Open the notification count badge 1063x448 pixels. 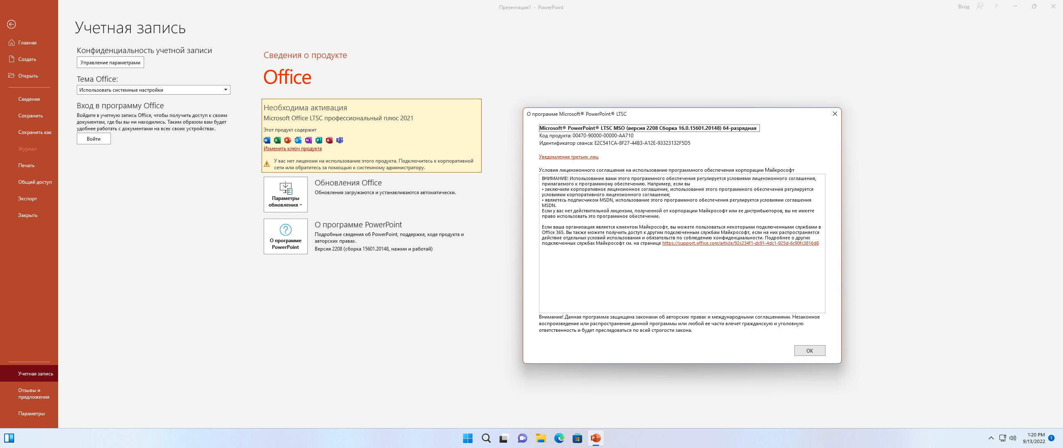(1051, 438)
